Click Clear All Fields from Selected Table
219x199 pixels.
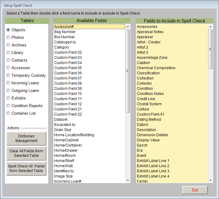click(x=26, y=153)
